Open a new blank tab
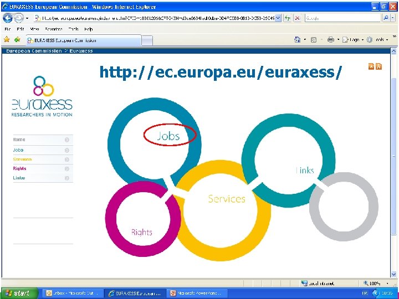The width and height of the screenshot is (399, 299). 147,40
